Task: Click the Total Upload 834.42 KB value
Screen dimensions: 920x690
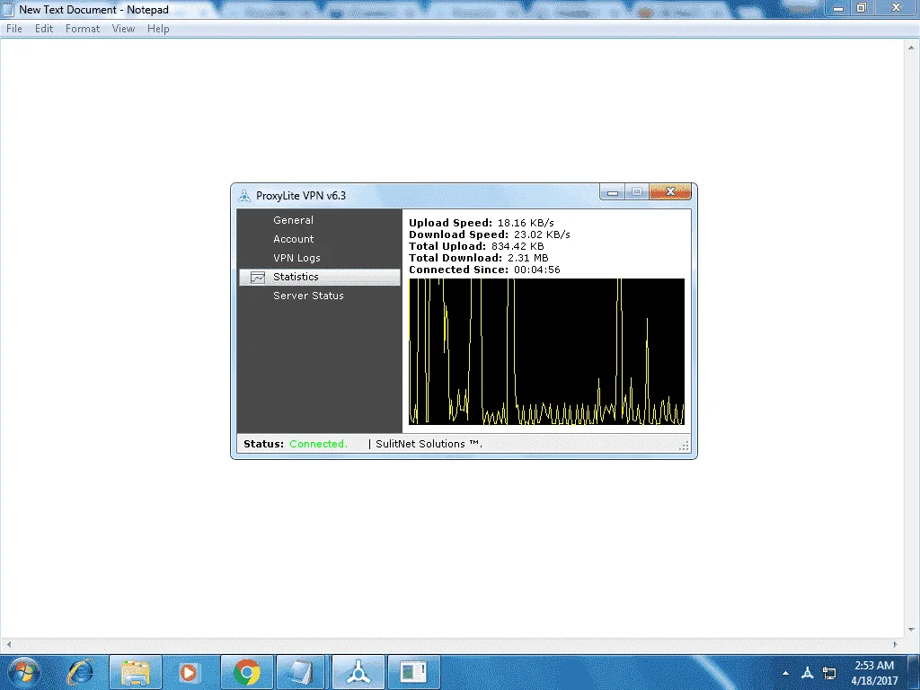Action: coord(517,246)
